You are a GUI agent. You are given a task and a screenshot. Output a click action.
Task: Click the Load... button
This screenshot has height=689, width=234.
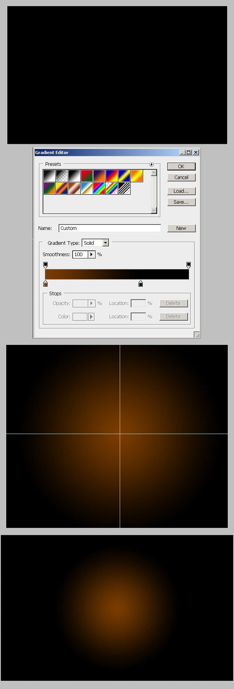(181, 191)
